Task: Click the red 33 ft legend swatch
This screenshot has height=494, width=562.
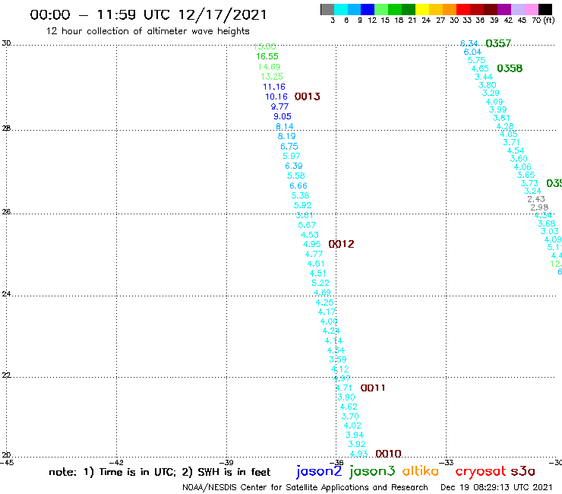Action: pos(463,9)
